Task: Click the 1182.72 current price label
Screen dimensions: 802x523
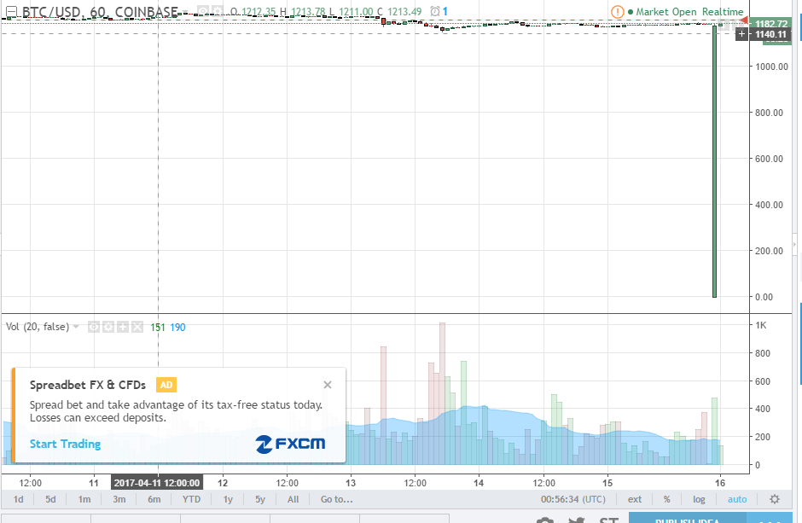Action: 770,24
